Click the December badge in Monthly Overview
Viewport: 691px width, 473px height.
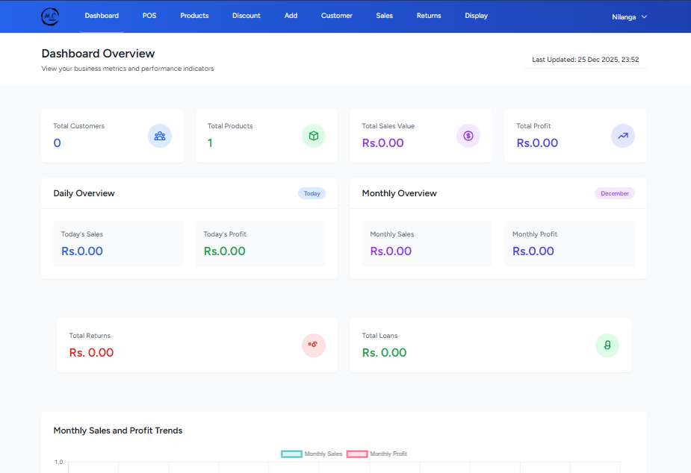tap(614, 193)
